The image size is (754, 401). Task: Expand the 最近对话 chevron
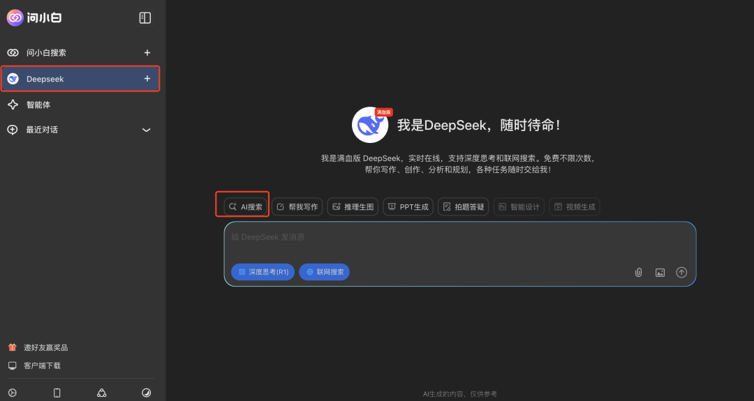pos(147,130)
